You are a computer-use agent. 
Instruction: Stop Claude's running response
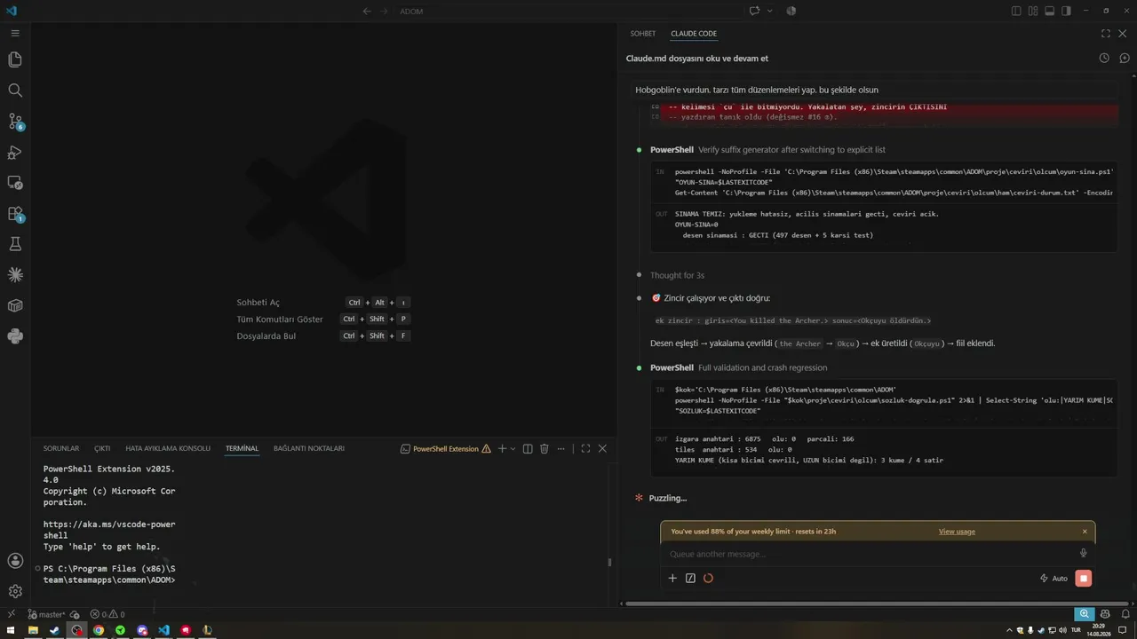point(1083,578)
